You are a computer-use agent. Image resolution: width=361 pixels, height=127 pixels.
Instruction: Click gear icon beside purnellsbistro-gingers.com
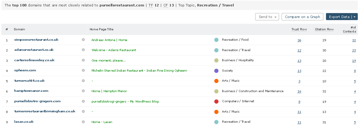point(83,101)
